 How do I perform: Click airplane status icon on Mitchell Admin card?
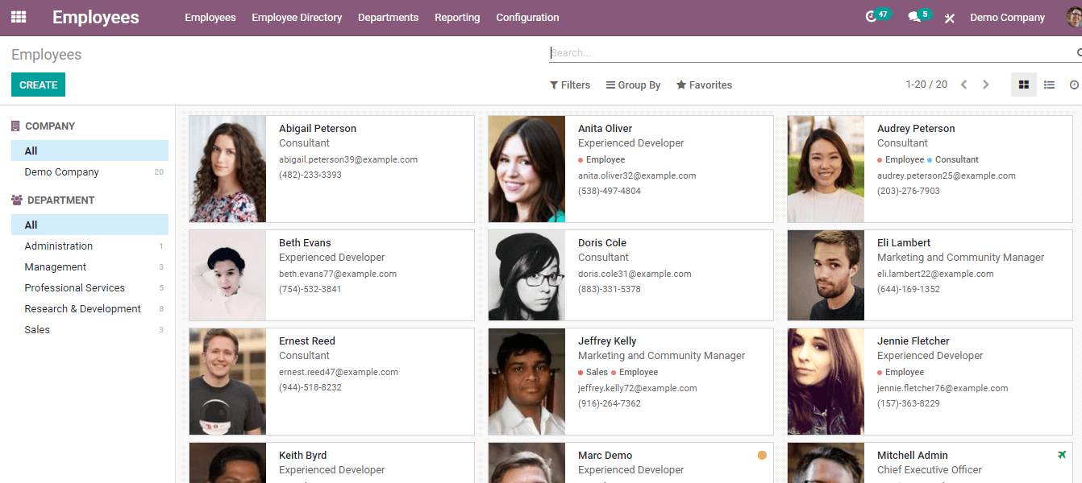1062,455
